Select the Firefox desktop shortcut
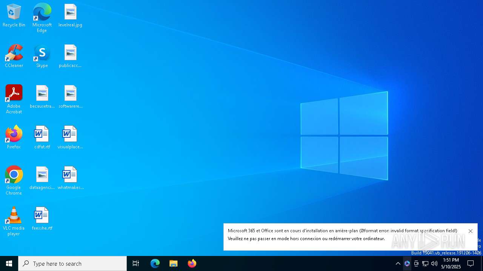This screenshot has height=271, width=483. point(14,138)
